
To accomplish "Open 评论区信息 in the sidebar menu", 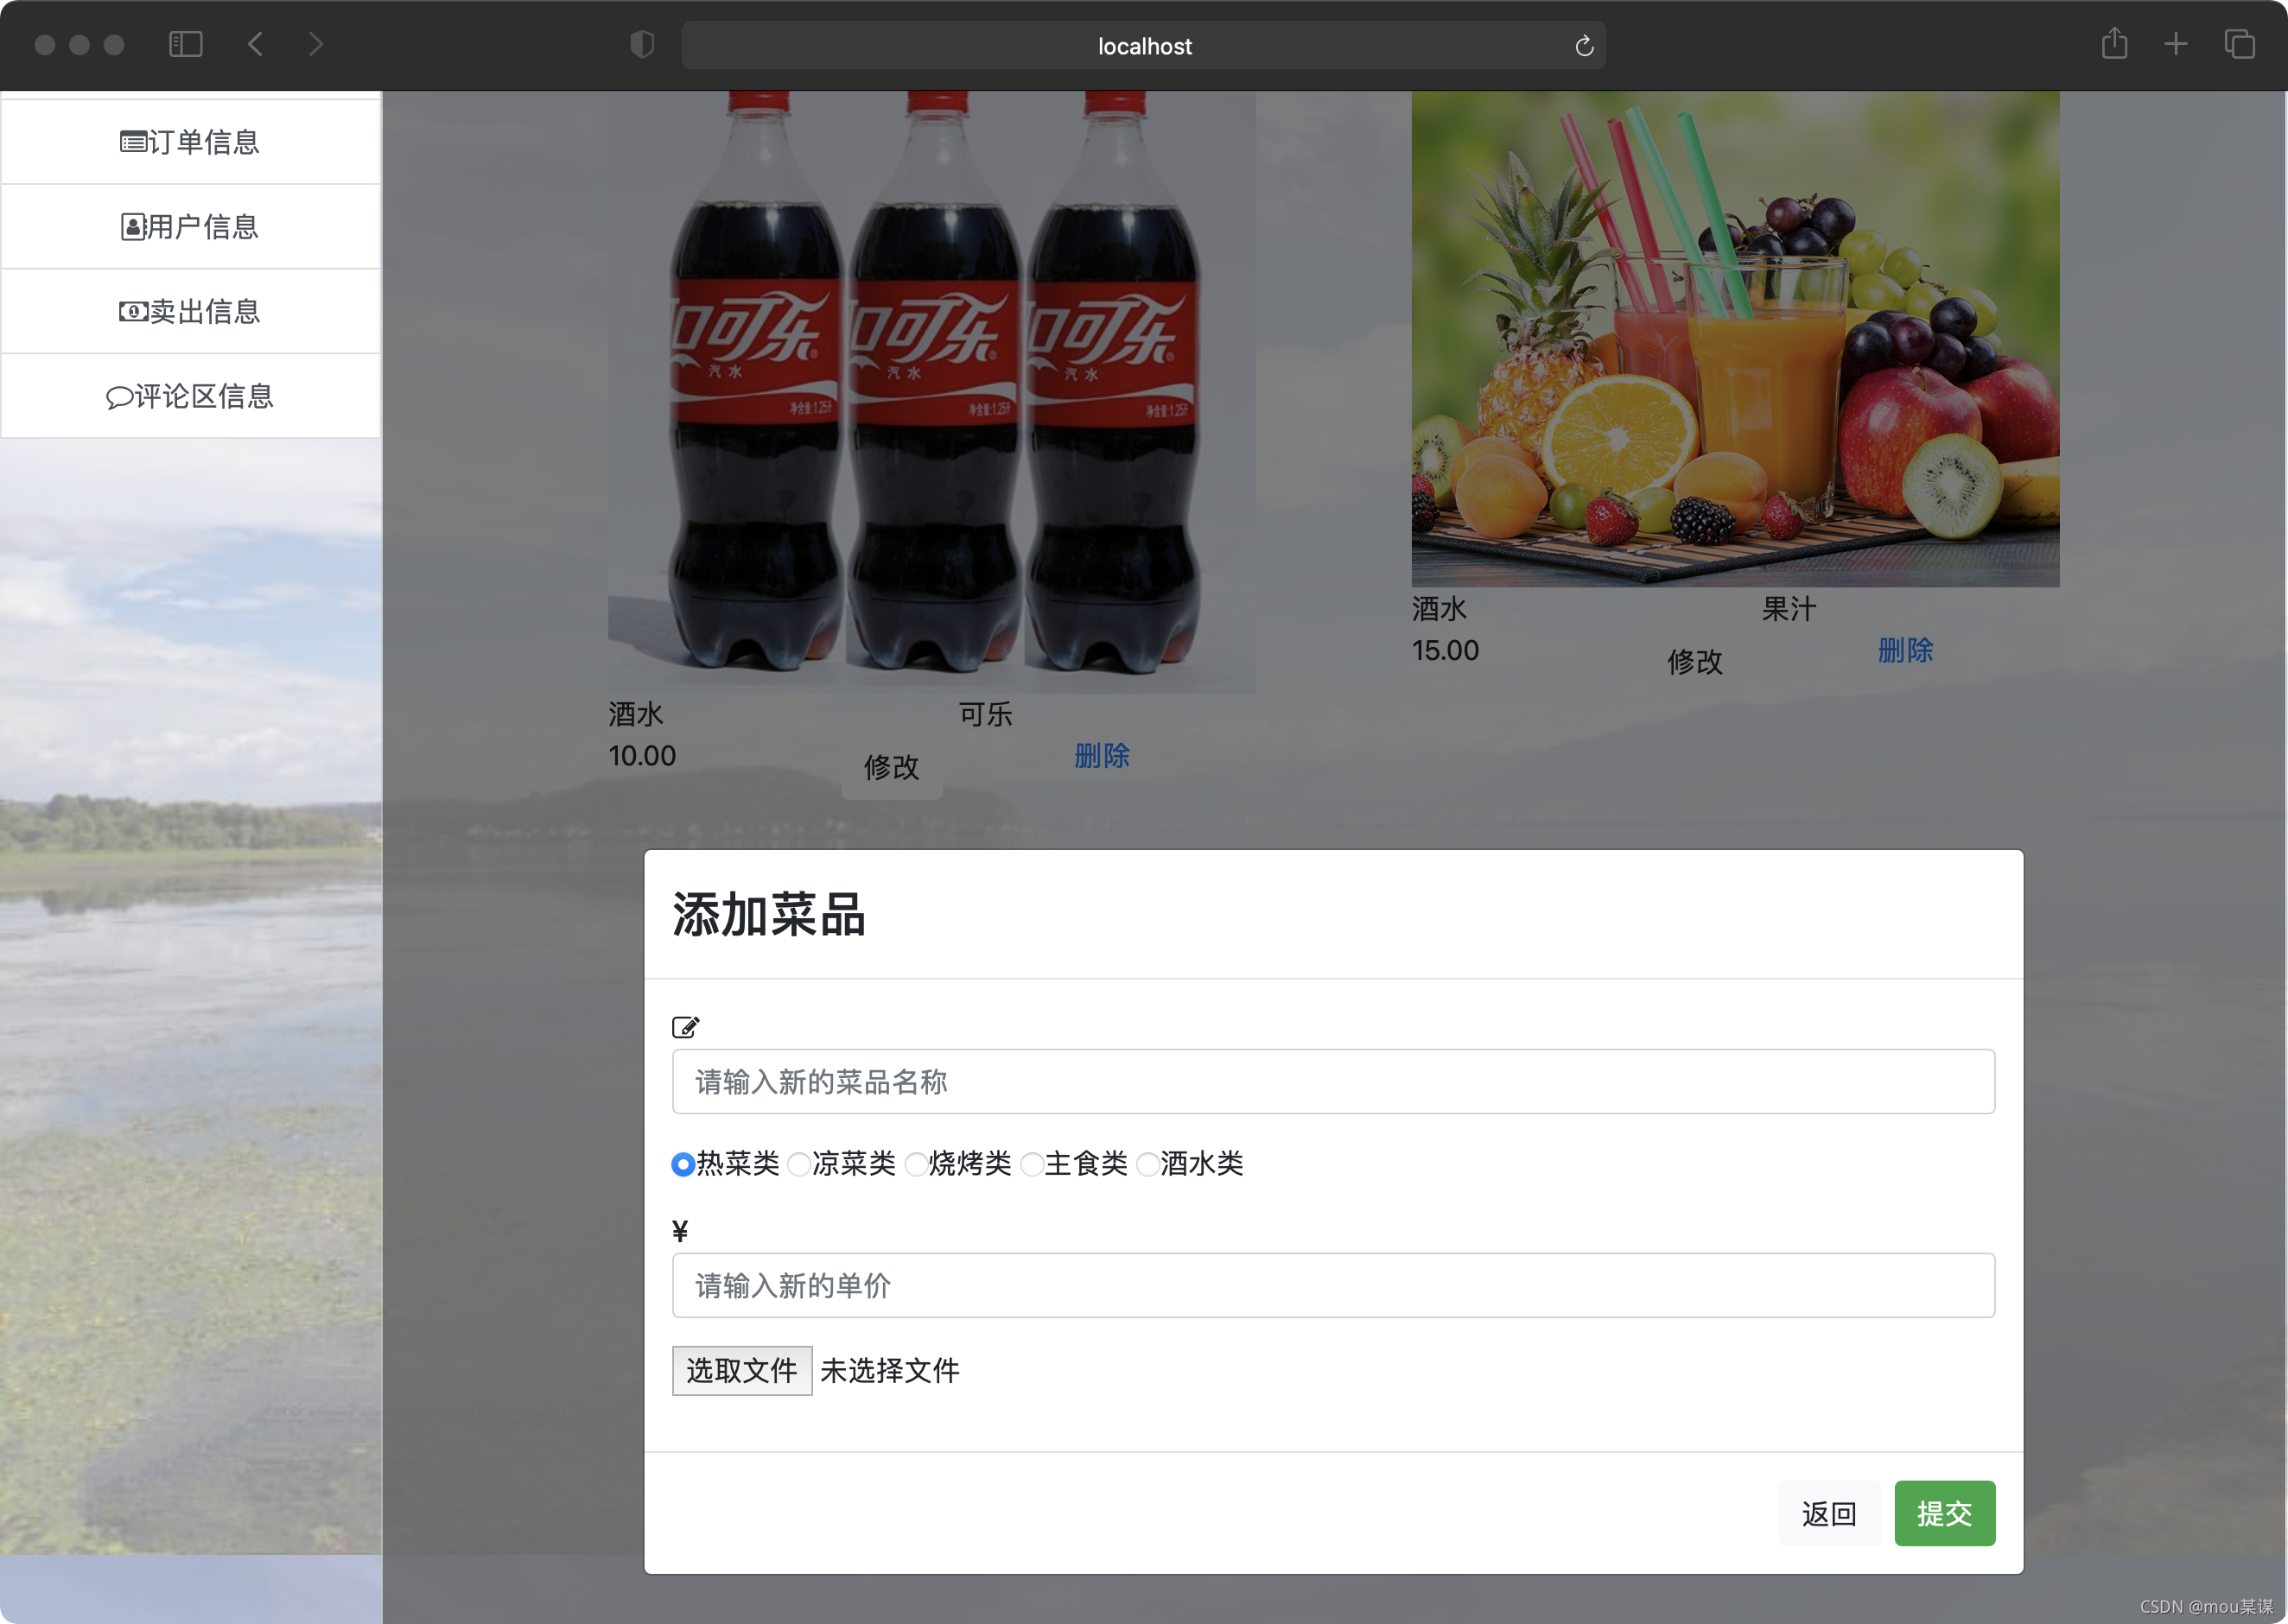I will coord(190,396).
